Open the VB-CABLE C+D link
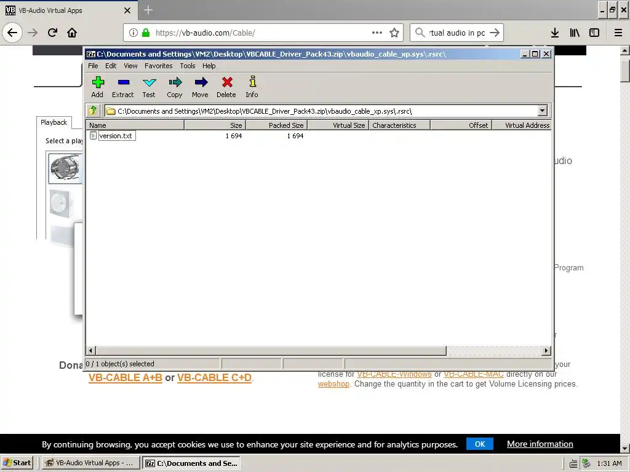Viewport: 630px width, 472px height. (214, 378)
